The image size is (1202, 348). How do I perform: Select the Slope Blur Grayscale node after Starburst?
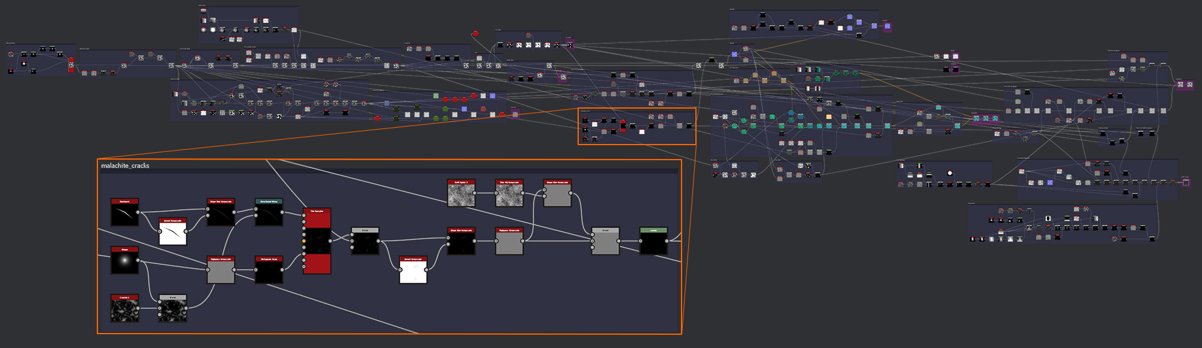click(x=221, y=212)
